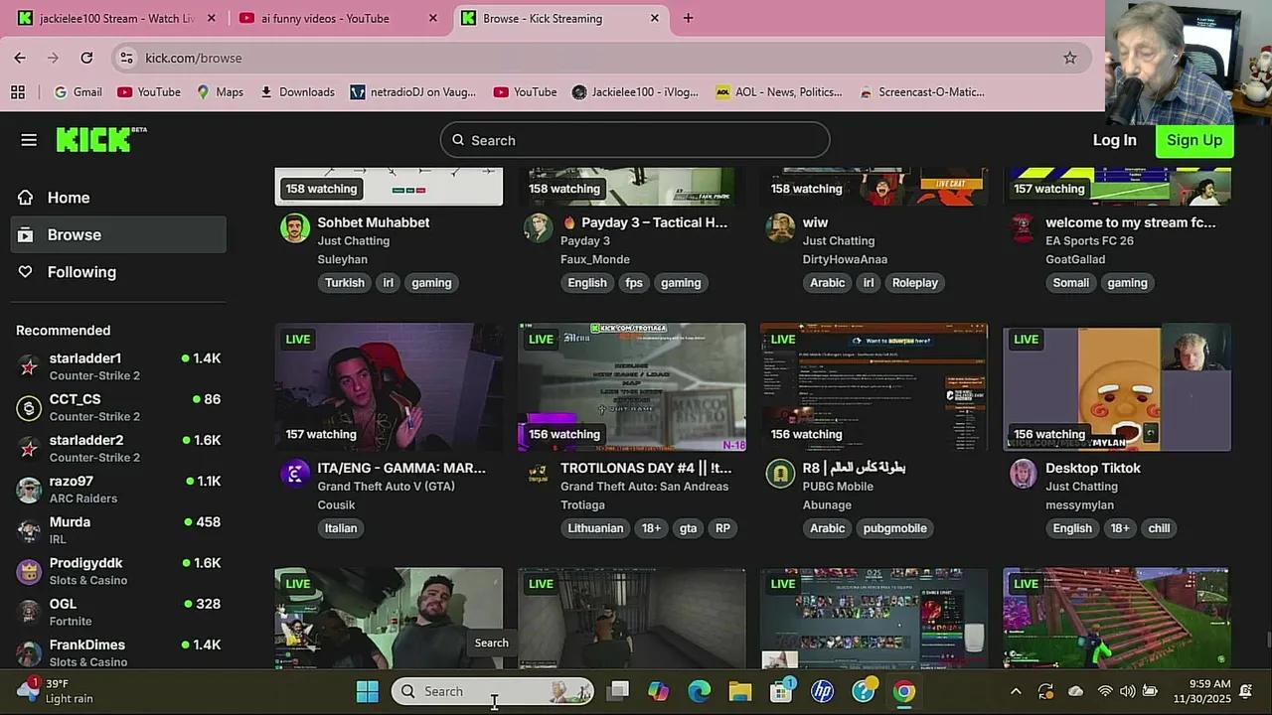Open Desktop Tiktok stream thumbnail

1117,386
